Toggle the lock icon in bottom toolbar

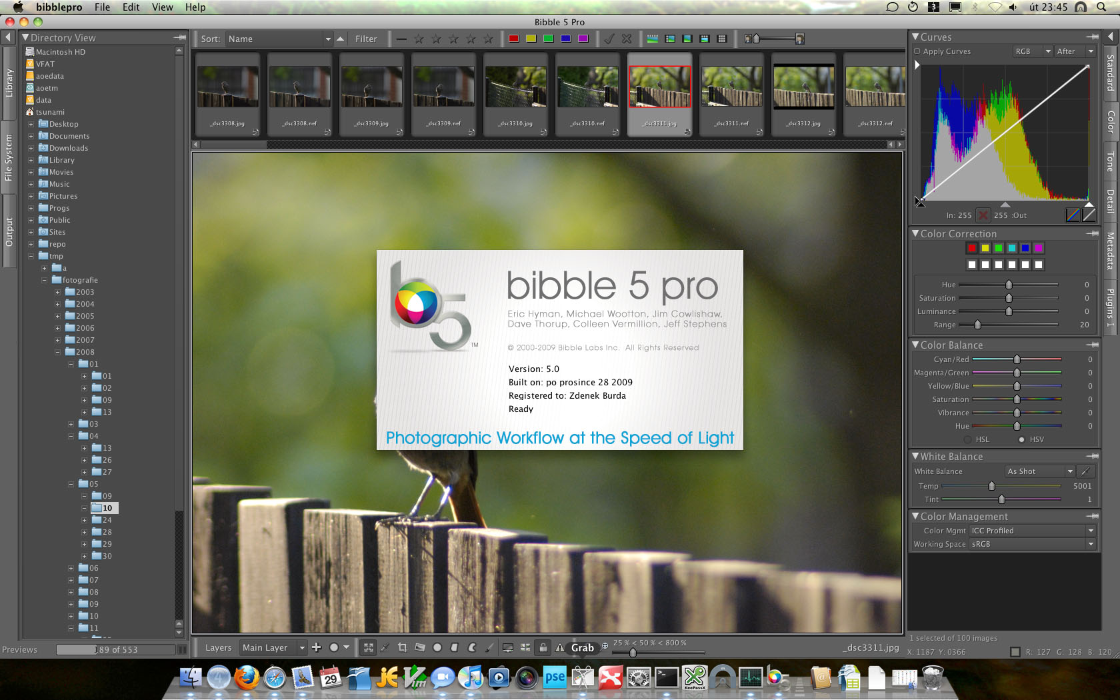pos(543,647)
